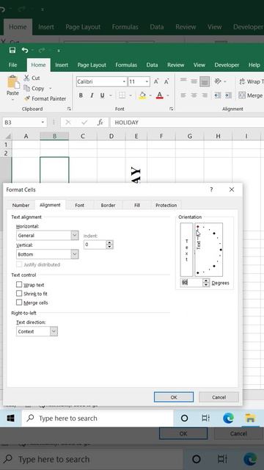Screen dimensions: 264x470
Task: Toggle Italic formatting
Action: 92,95
